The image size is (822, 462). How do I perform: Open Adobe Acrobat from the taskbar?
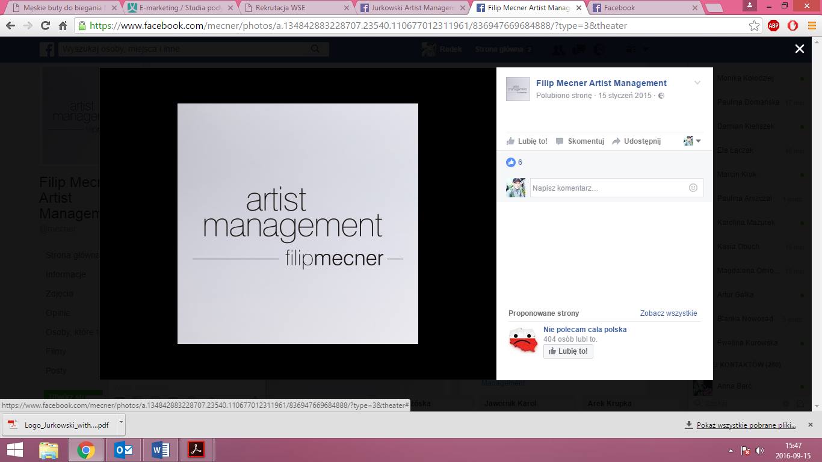(196, 450)
